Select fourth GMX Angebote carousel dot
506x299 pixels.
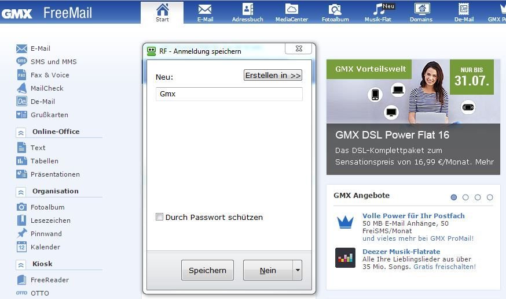[x=490, y=197]
